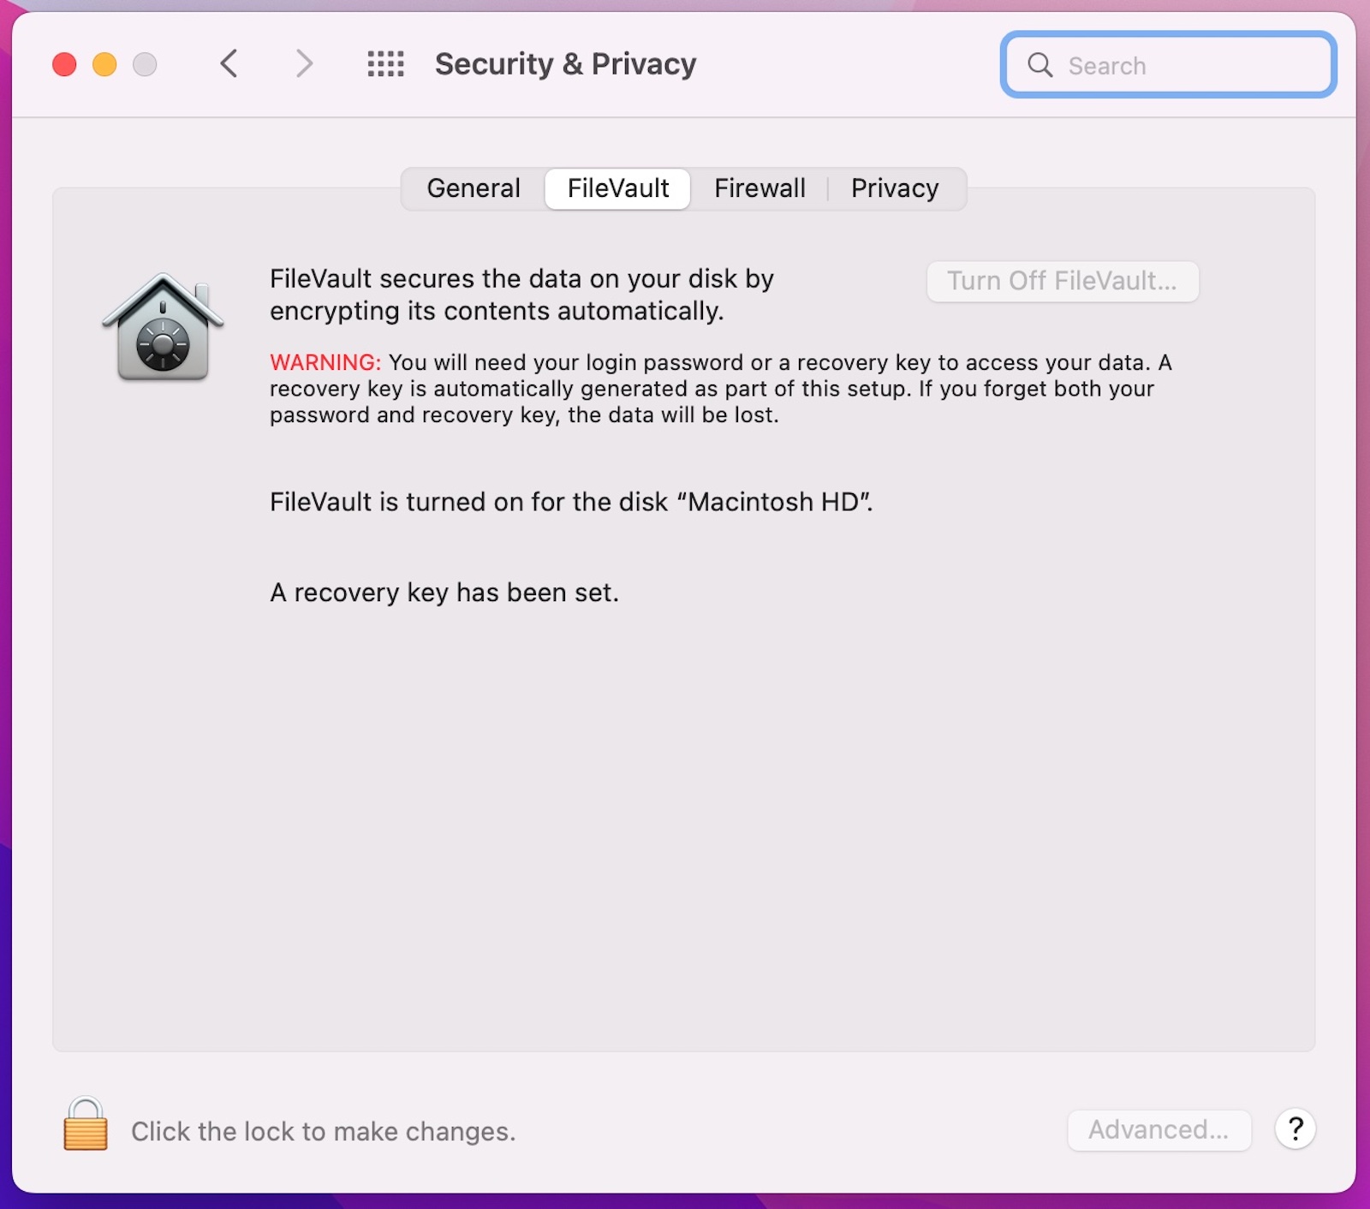1370x1209 pixels.
Task: Close the Security & Privacy window
Action: pos(64,64)
